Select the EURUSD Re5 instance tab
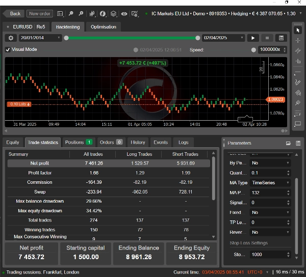The image size is (306, 277). point(27,26)
